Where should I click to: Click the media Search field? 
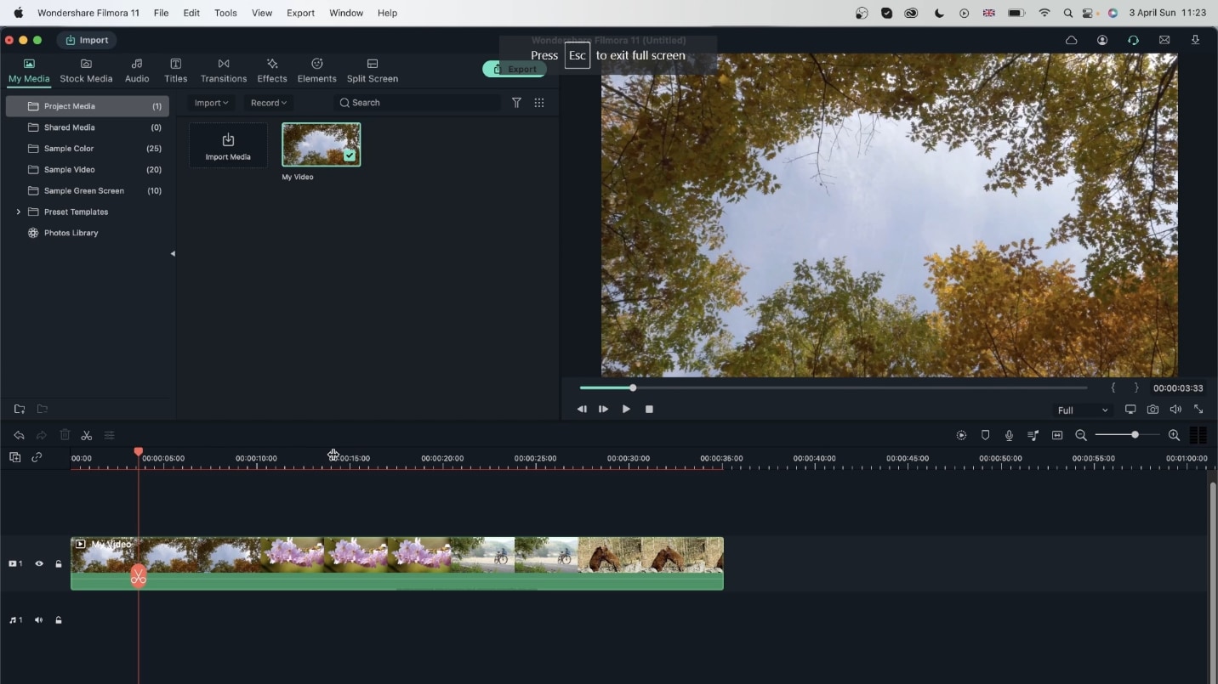click(x=417, y=103)
